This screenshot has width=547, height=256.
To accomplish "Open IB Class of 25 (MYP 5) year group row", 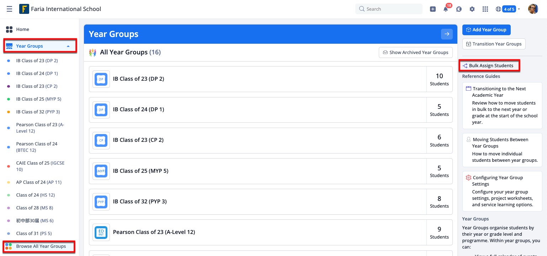I will coord(271,171).
